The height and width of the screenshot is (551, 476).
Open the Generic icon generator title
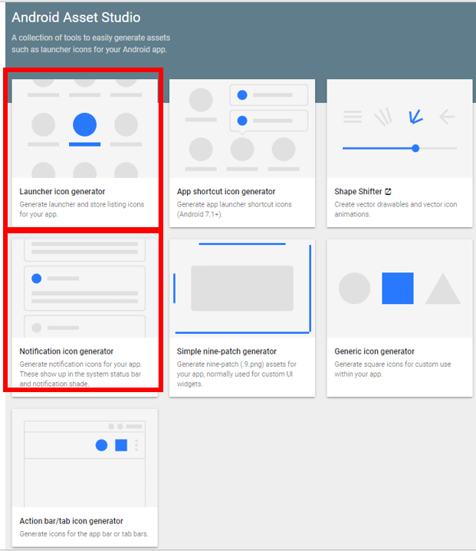374,351
